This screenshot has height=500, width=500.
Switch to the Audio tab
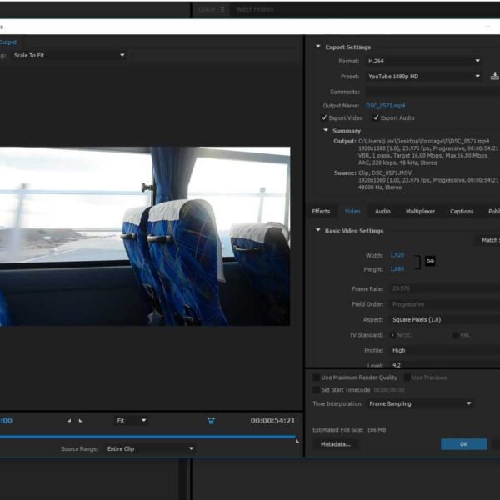pyautogui.click(x=382, y=212)
